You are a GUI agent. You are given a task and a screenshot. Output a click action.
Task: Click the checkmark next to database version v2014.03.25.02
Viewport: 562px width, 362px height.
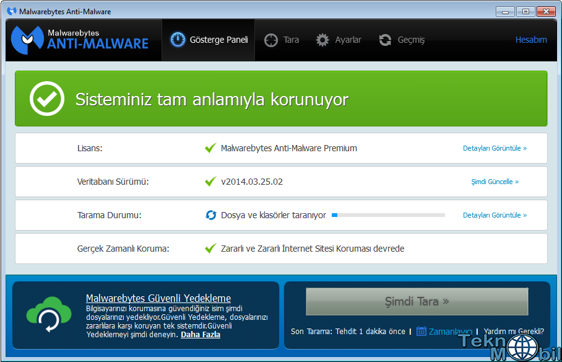[210, 182]
